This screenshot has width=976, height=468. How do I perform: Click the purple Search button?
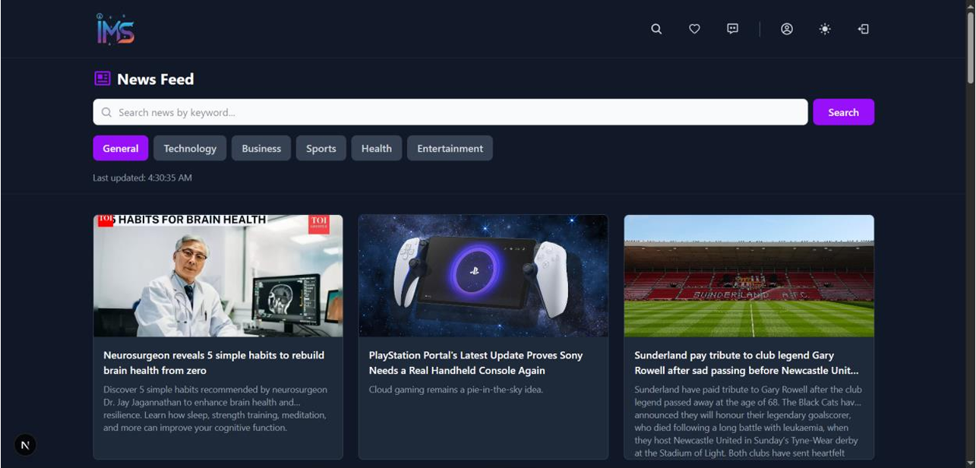(x=843, y=112)
